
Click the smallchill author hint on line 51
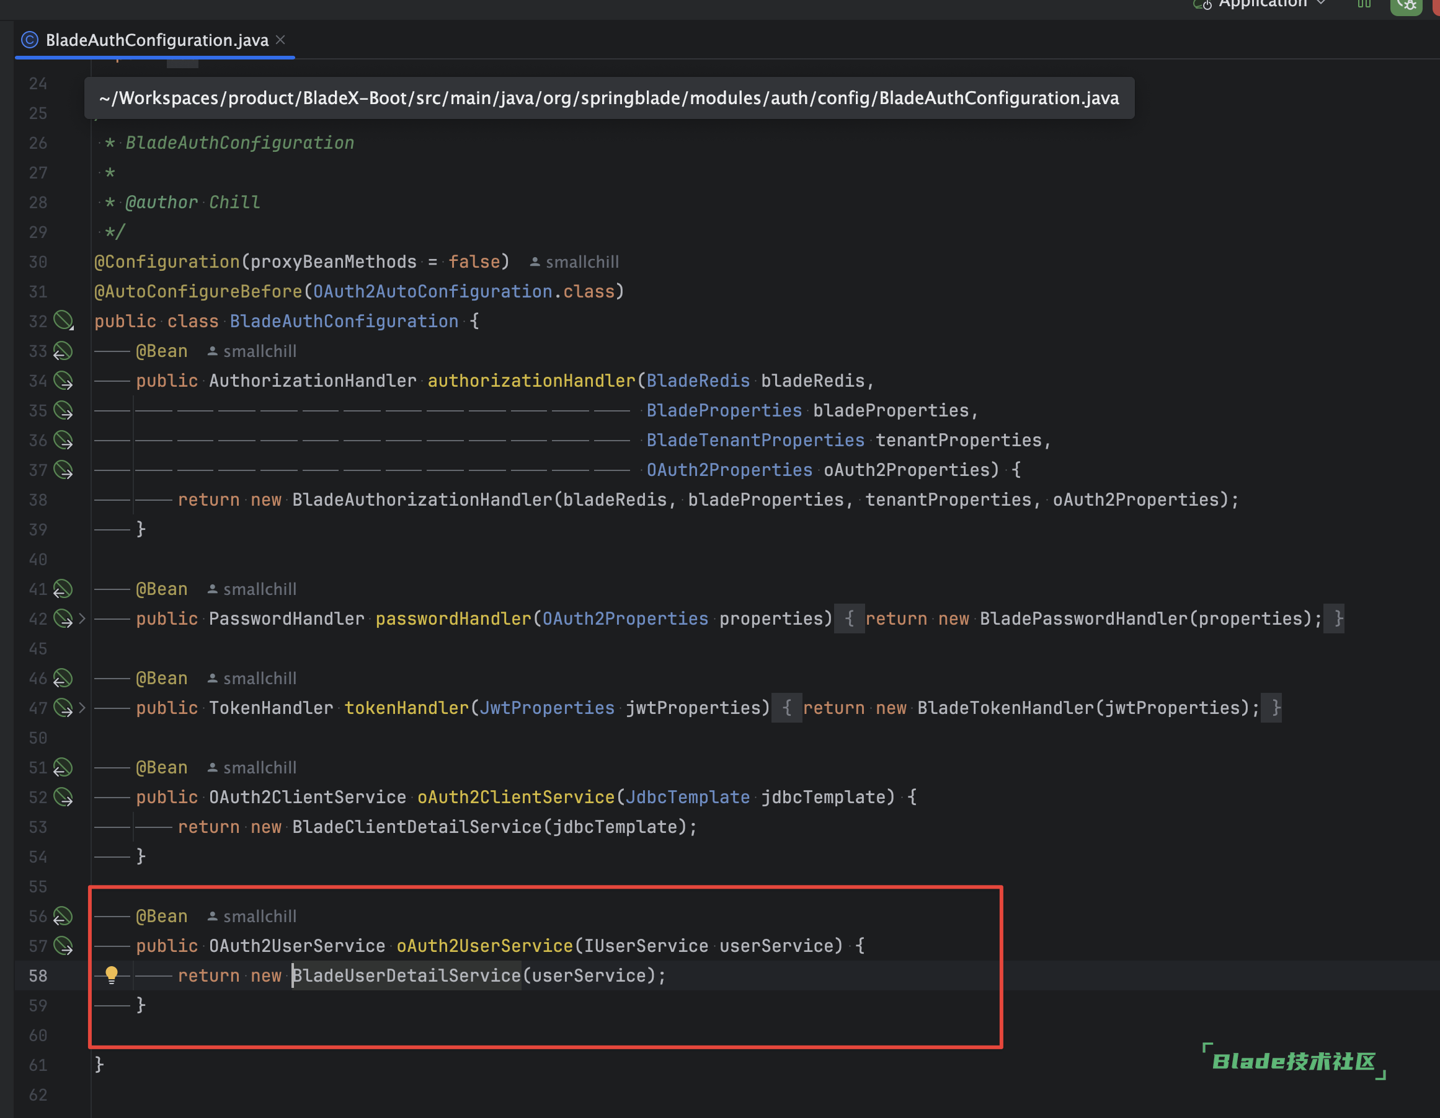coord(252,768)
